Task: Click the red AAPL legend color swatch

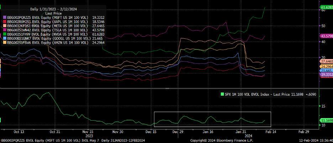Action: click(5, 22)
